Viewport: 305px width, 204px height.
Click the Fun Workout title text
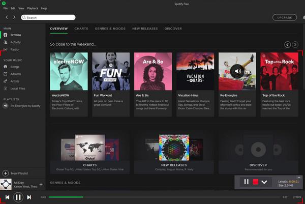click(x=103, y=95)
